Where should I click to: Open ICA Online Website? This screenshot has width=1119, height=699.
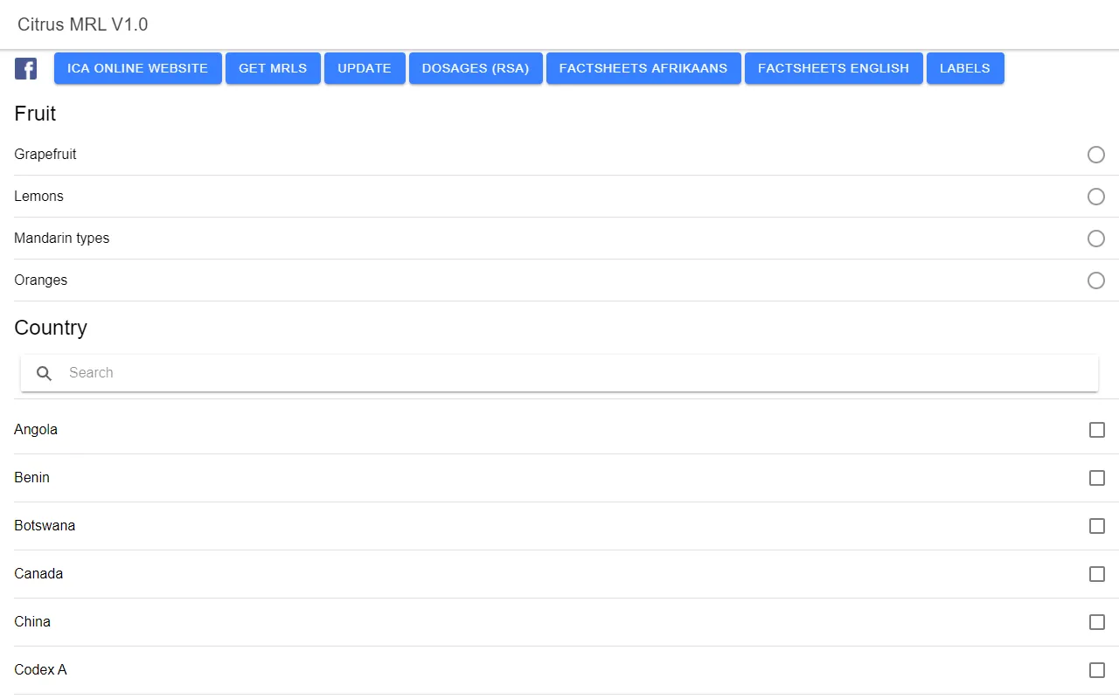click(x=138, y=68)
